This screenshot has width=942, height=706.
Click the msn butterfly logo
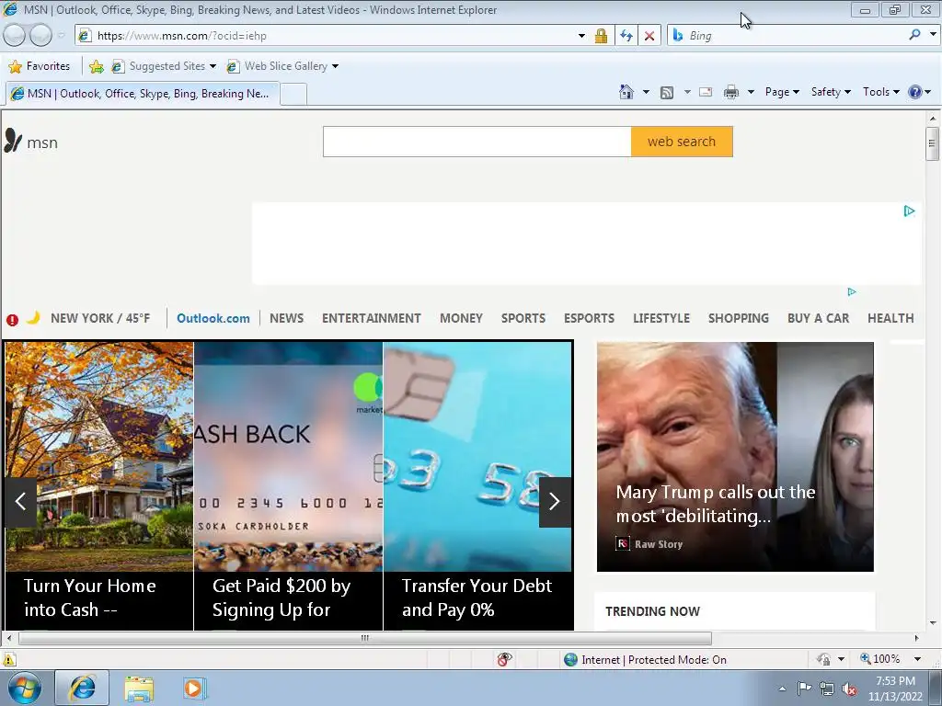tap(13, 140)
